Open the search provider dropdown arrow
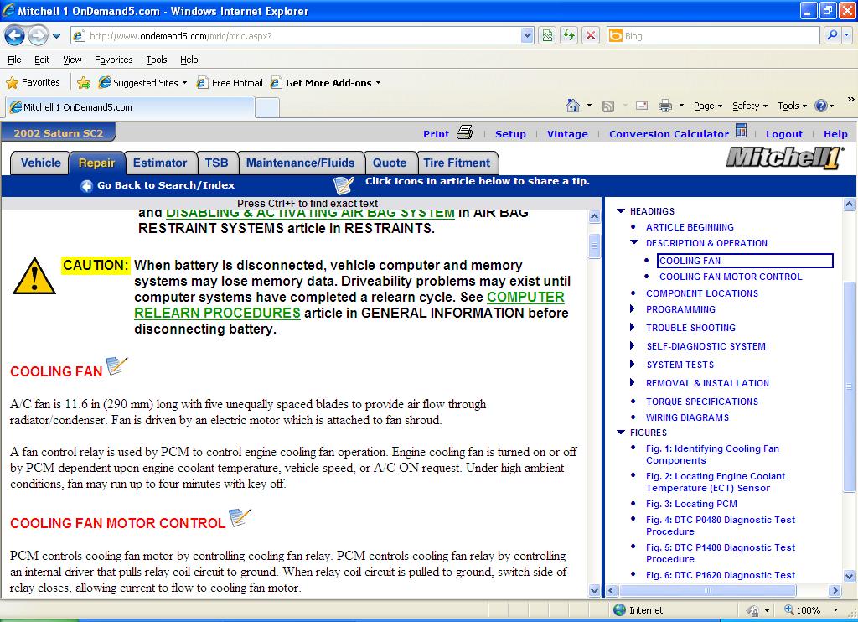858x622 pixels. pos(847,35)
